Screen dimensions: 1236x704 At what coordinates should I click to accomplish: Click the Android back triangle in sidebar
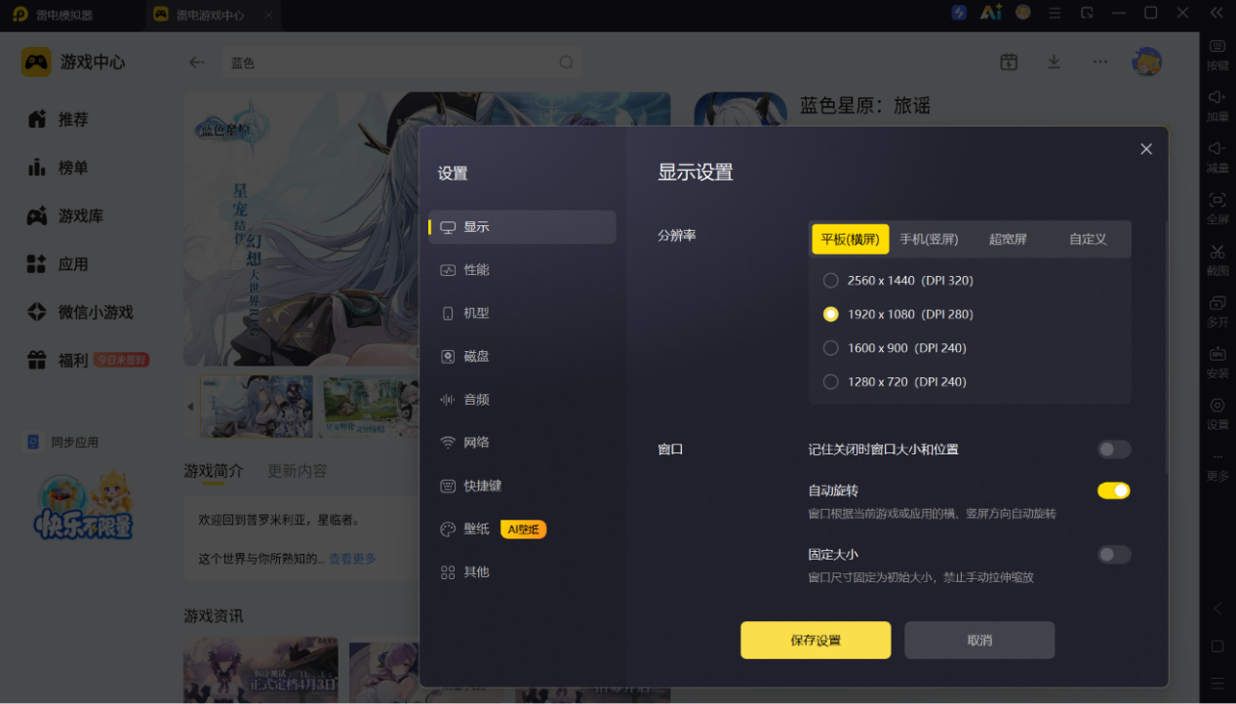(1217, 608)
